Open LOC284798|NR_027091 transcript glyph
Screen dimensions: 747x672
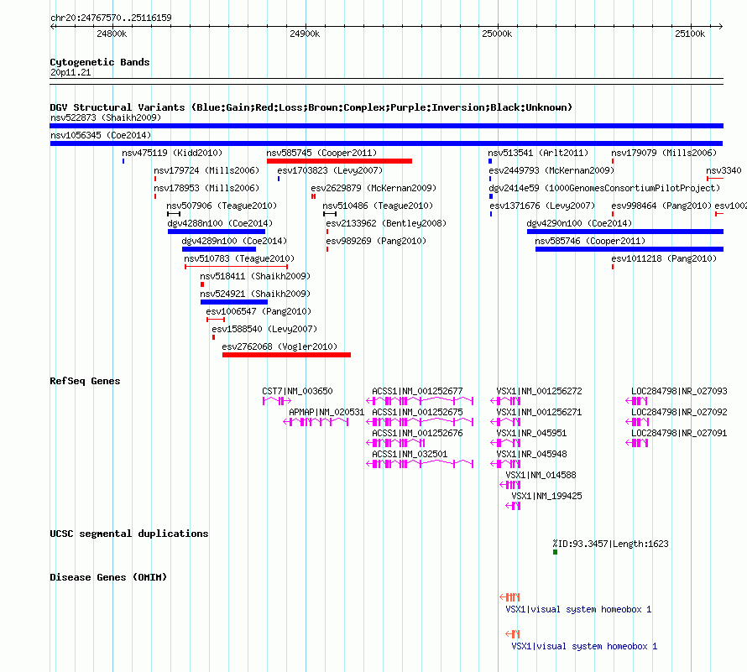[637, 443]
